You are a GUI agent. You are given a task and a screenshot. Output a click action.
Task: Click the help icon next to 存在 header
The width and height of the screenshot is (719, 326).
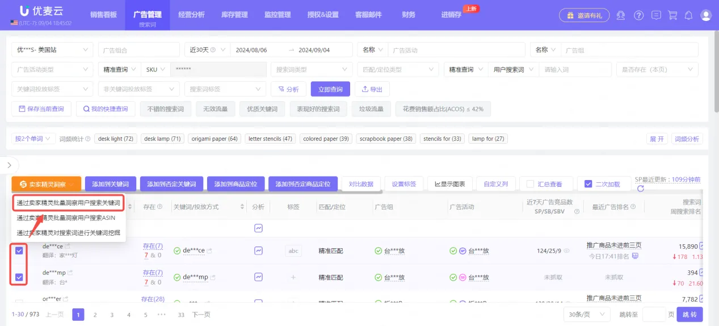coord(160,207)
